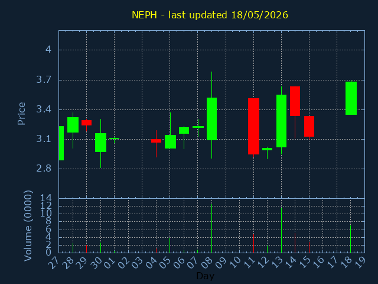Click the "Volume (0000)" axis label
Screen dimensions: 378x284
[x=28, y=226]
